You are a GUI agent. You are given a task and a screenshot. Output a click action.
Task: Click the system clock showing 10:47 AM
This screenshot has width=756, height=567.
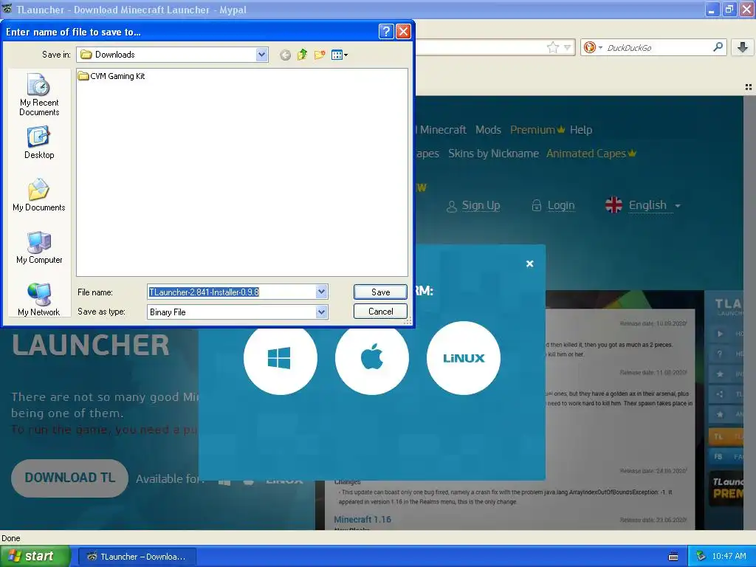pos(729,557)
